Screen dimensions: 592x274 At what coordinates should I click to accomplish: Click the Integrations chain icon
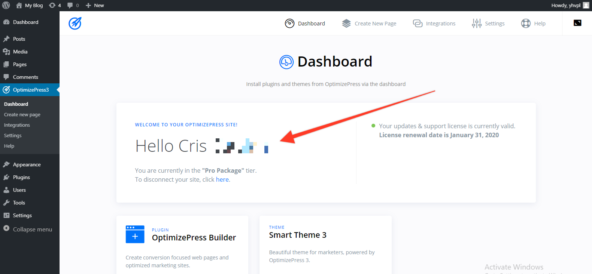(418, 23)
